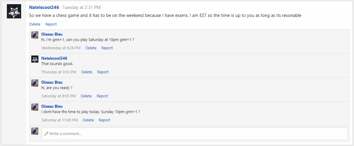Click Nateiscool246's large post avatar
The height and width of the screenshot is (146, 354).
tap(14, 11)
